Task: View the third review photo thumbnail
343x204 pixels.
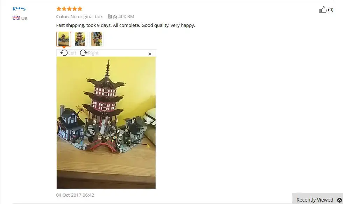Action: pyautogui.click(x=97, y=39)
